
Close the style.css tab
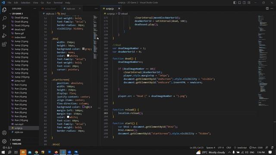[80, 9]
